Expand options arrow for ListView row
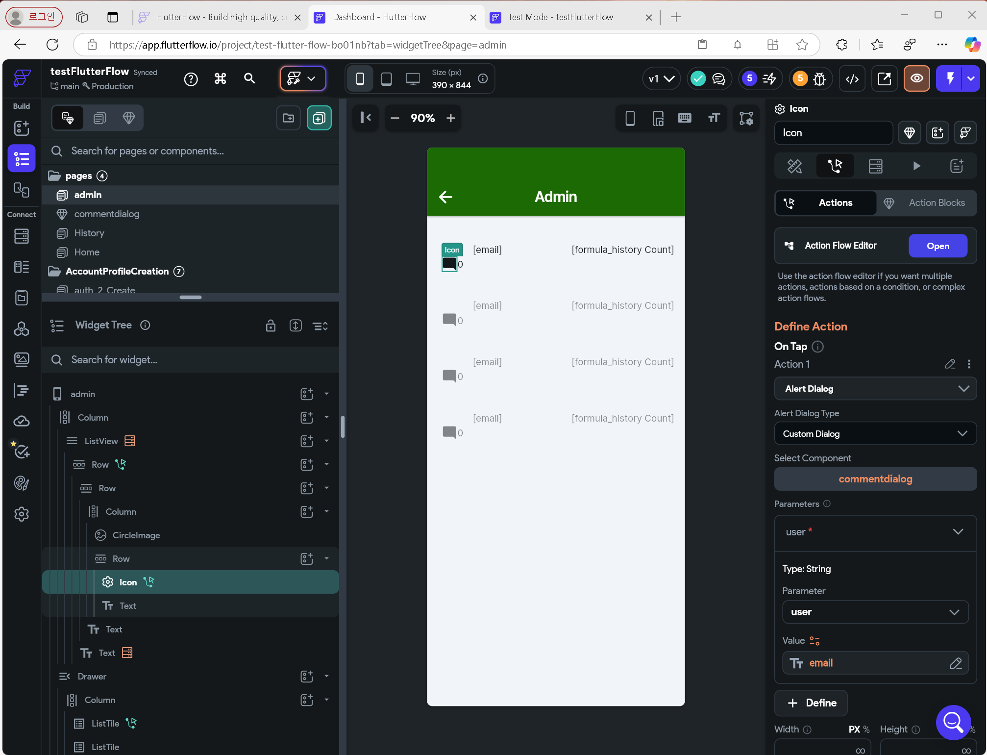The image size is (987, 755). click(326, 441)
